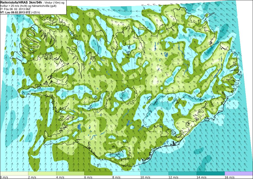Viewport: 253px width, 179px height.
Task: Click the teal 12–14 m/s legend swatch
Action: click(183, 173)
